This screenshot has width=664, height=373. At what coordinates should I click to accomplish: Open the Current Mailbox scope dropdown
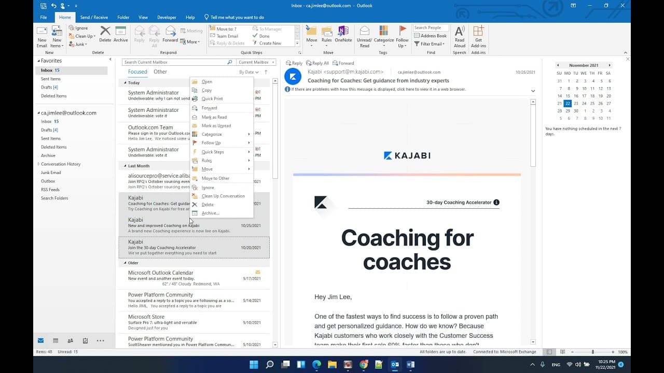coord(256,62)
